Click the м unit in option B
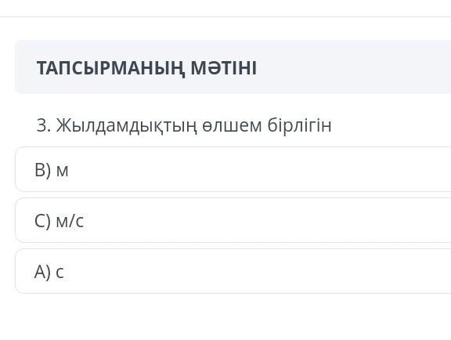 pos(63,171)
